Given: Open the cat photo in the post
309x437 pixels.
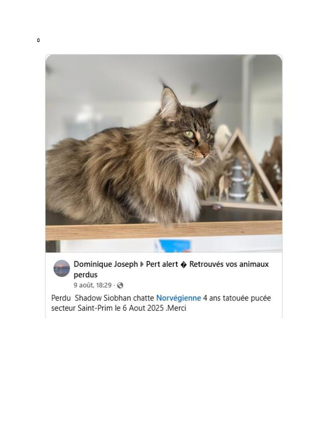Looking at the screenshot, I should point(164,153).
